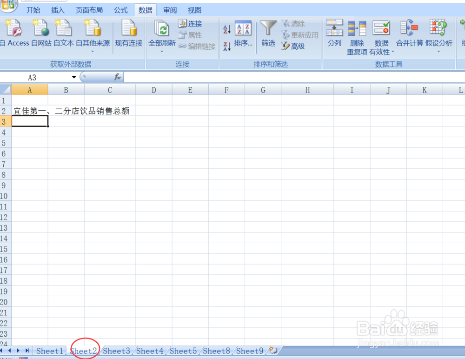Click Existing Connections (现有连接) icon
The width and height of the screenshot is (465, 359).
(129, 33)
